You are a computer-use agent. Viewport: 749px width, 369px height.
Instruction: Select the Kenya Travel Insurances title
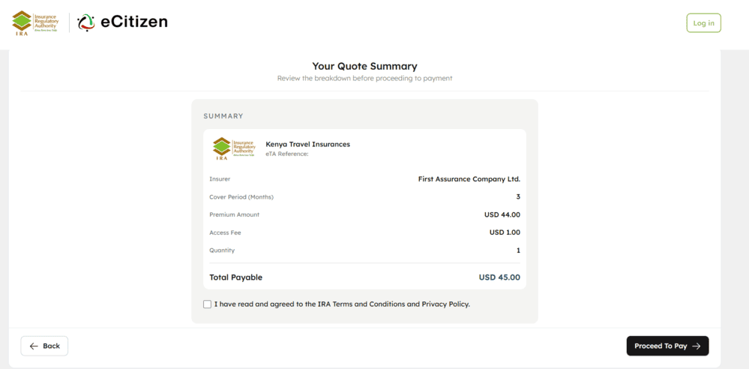point(307,144)
